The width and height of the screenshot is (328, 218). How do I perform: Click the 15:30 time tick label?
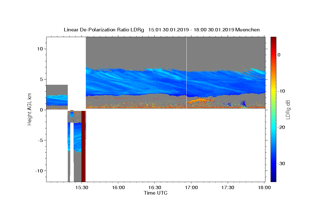[82, 188]
